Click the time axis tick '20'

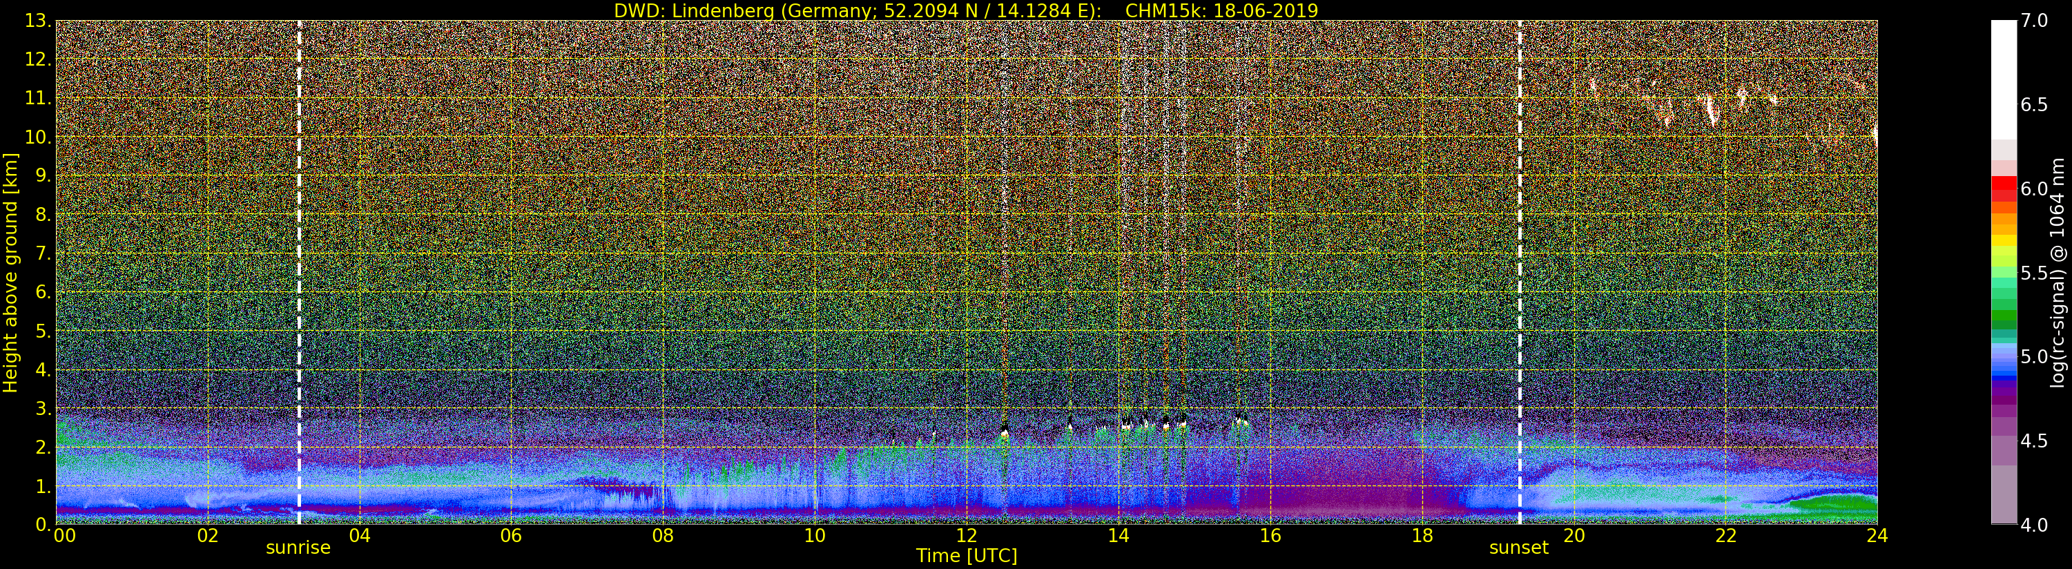click(x=1574, y=536)
